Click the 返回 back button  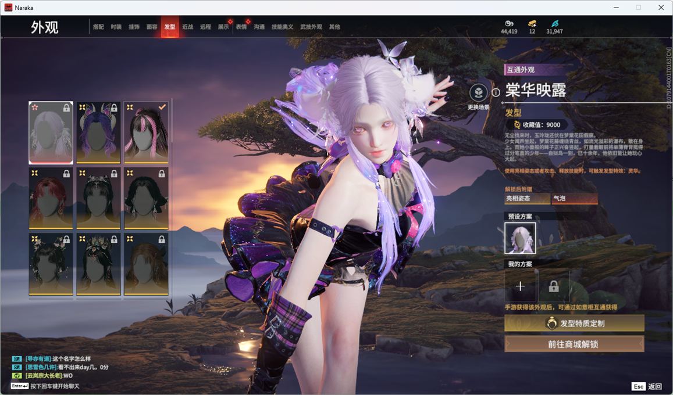point(654,386)
